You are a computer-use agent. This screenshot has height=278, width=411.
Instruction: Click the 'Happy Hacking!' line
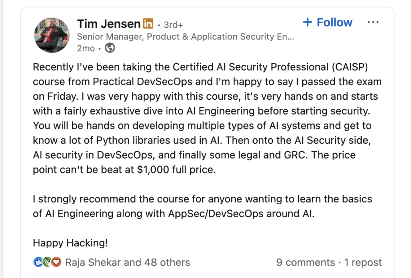coord(70,243)
